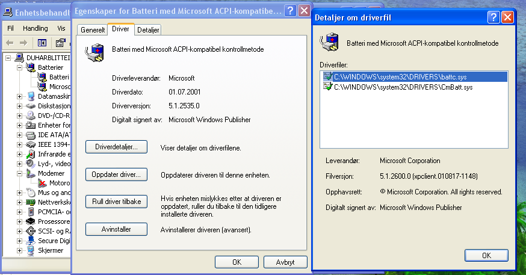526x275 pixels.
Task: Select the Enheter for tree item
Action: coord(48,125)
